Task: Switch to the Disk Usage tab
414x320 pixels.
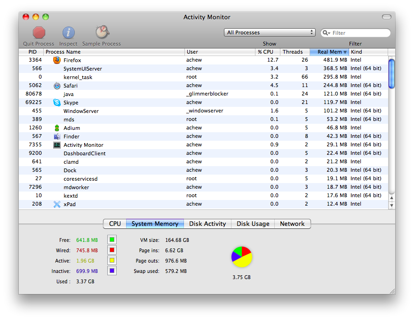Action: point(253,224)
